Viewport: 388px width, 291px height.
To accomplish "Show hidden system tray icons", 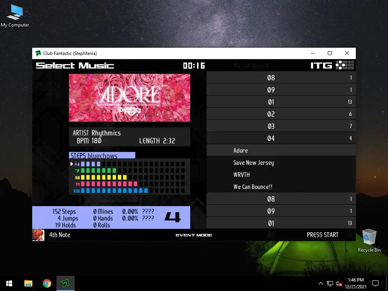I will [x=321, y=283].
